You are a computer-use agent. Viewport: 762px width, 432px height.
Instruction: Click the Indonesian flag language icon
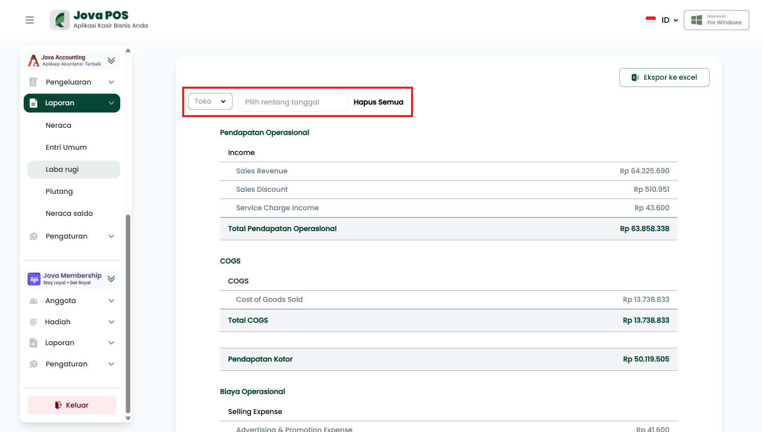coord(651,20)
